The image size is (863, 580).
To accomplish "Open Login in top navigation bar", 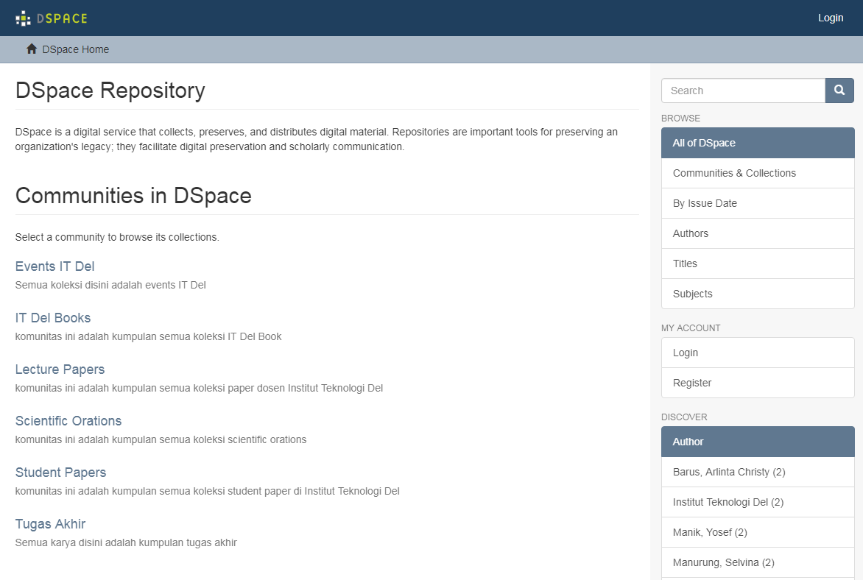I will click(830, 18).
